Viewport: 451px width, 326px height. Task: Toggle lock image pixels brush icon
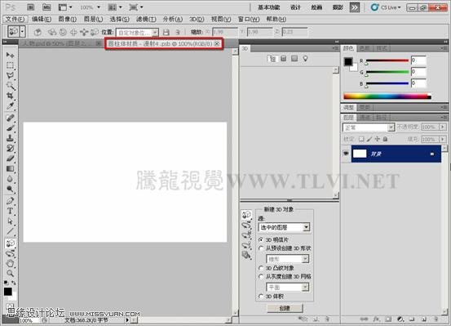(x=369, y=139)
